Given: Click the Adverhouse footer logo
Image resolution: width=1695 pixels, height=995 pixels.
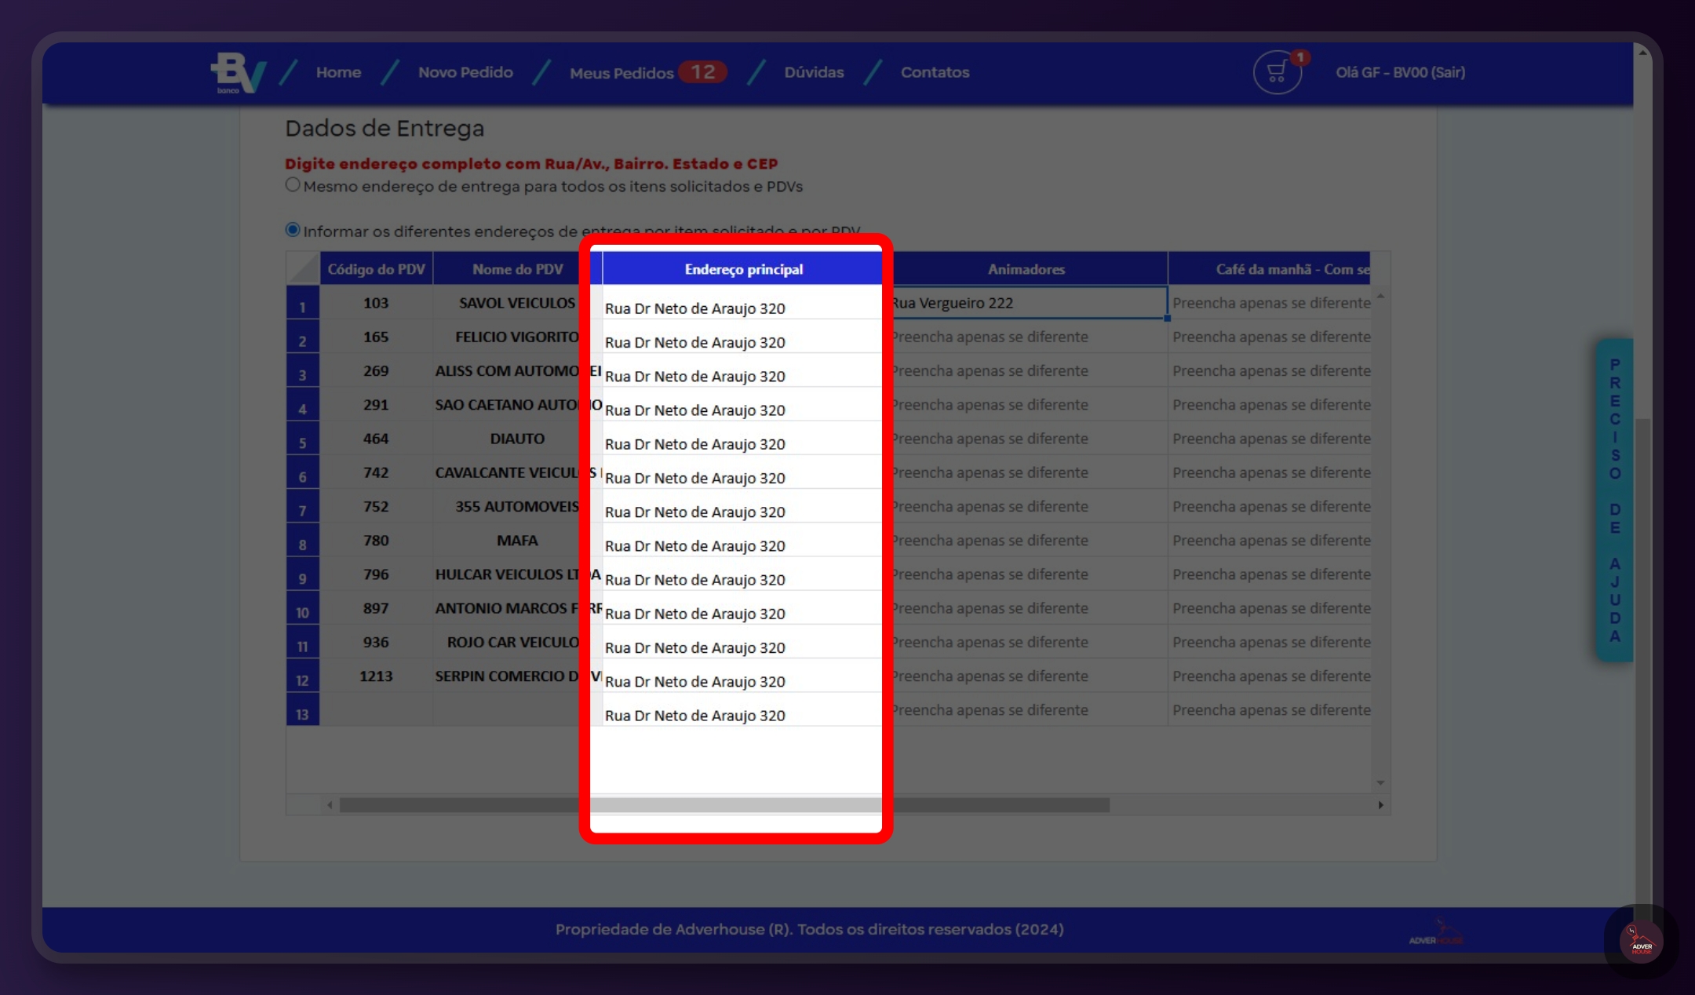Looking at the screenshot, I should click(x=1436, y=932).
